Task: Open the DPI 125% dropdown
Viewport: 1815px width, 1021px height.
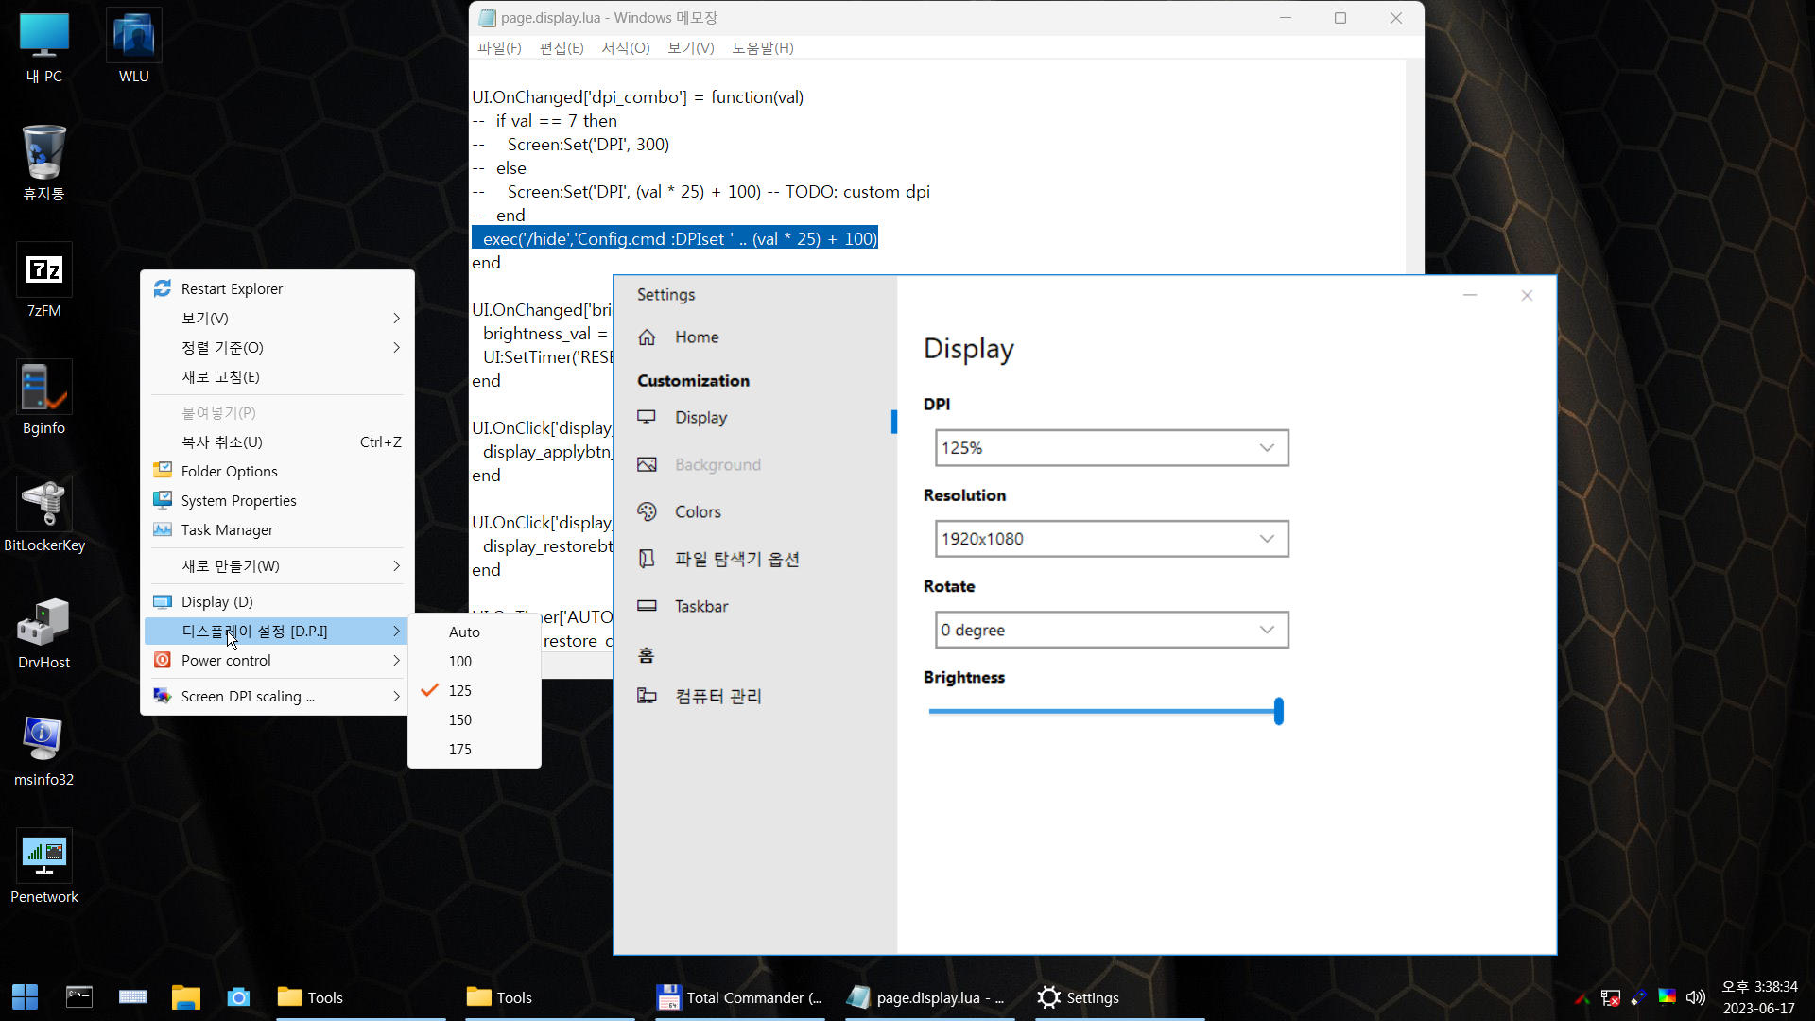Action: click(x=1112, y=448)
